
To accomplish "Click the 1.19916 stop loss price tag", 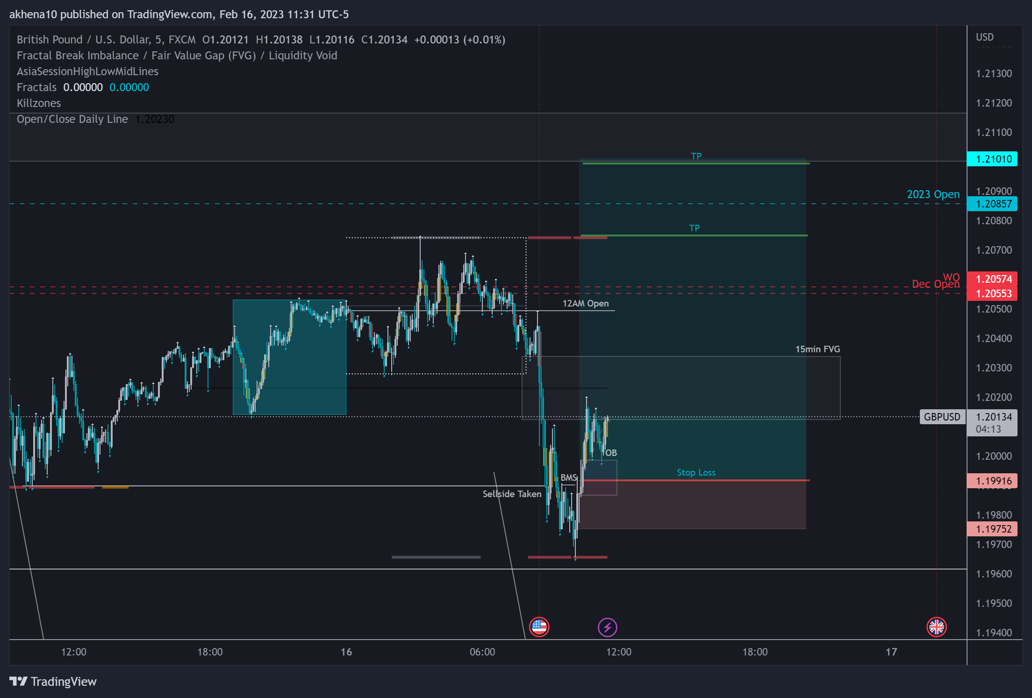I will 992,481.
